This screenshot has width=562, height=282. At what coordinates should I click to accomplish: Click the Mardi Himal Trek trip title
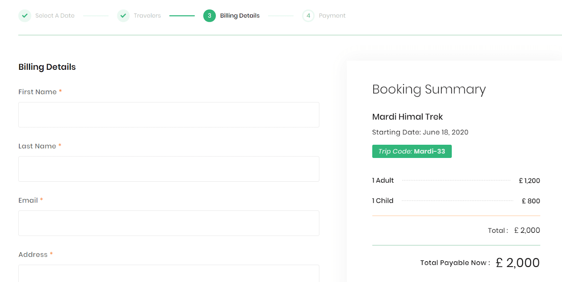(407, 117)
